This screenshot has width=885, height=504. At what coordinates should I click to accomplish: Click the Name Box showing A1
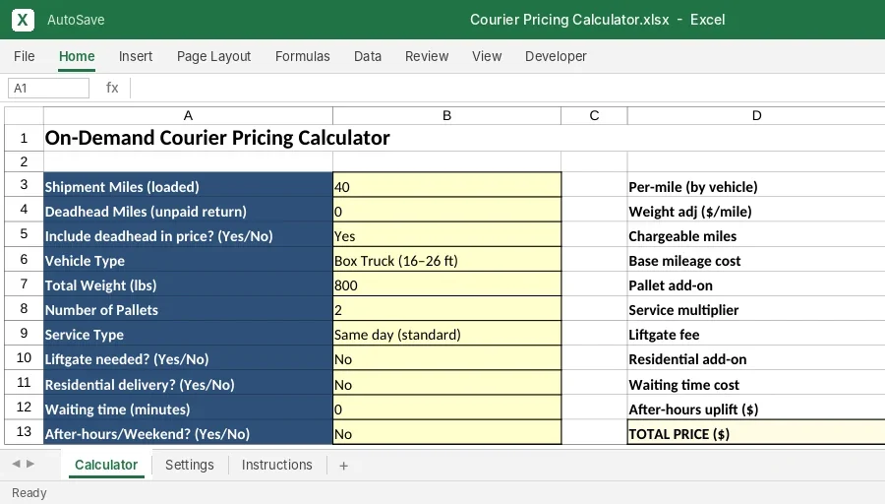tap(48, 89)
